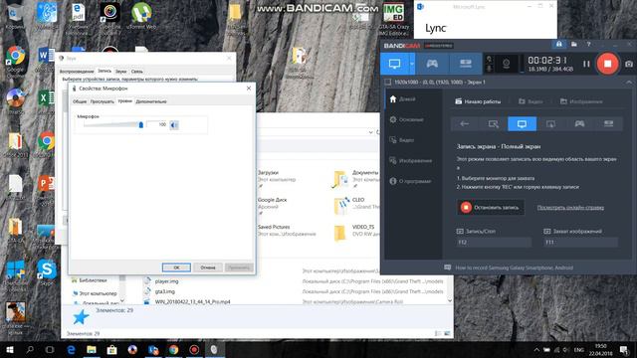637x358 pixels.
Task: Switch to Bandicam 'Начало работы' tab
Action: (478, 101)
